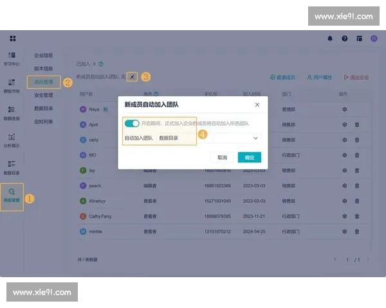Click the edit pencil for auto-join team
This screenshot has height=308, width=386.
(132, 77)
